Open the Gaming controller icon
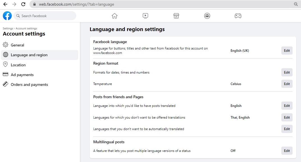The image size is (301, 162). [x=238, y=16]
